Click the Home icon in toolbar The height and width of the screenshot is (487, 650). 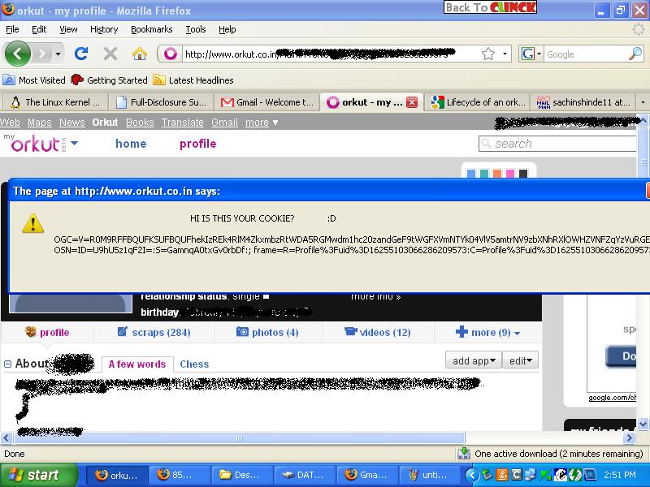(140, 54)
